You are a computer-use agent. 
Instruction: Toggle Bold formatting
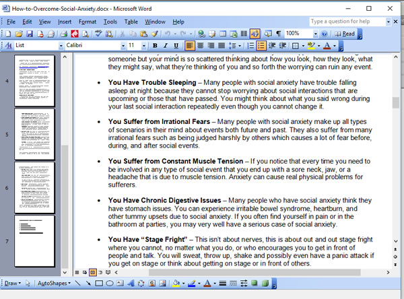tap(155, 46)
